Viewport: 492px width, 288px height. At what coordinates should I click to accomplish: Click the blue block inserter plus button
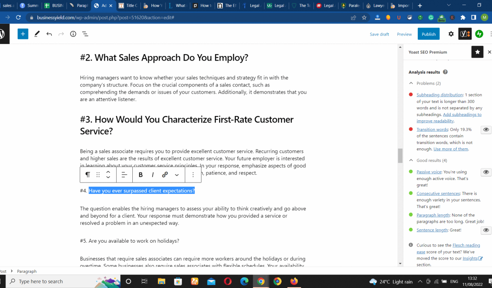23,34
